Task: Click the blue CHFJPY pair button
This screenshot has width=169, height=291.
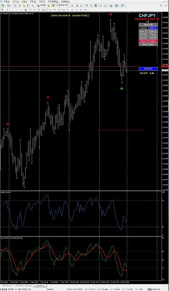Action: [148, 69]
